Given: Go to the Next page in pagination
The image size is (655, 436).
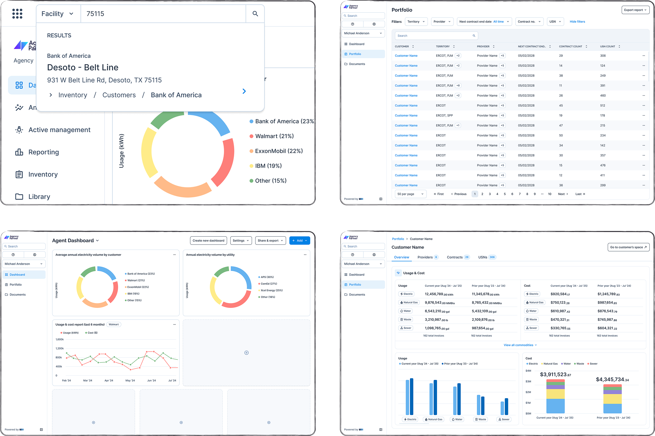Looking at the screenshot, I should coord(563,194).
